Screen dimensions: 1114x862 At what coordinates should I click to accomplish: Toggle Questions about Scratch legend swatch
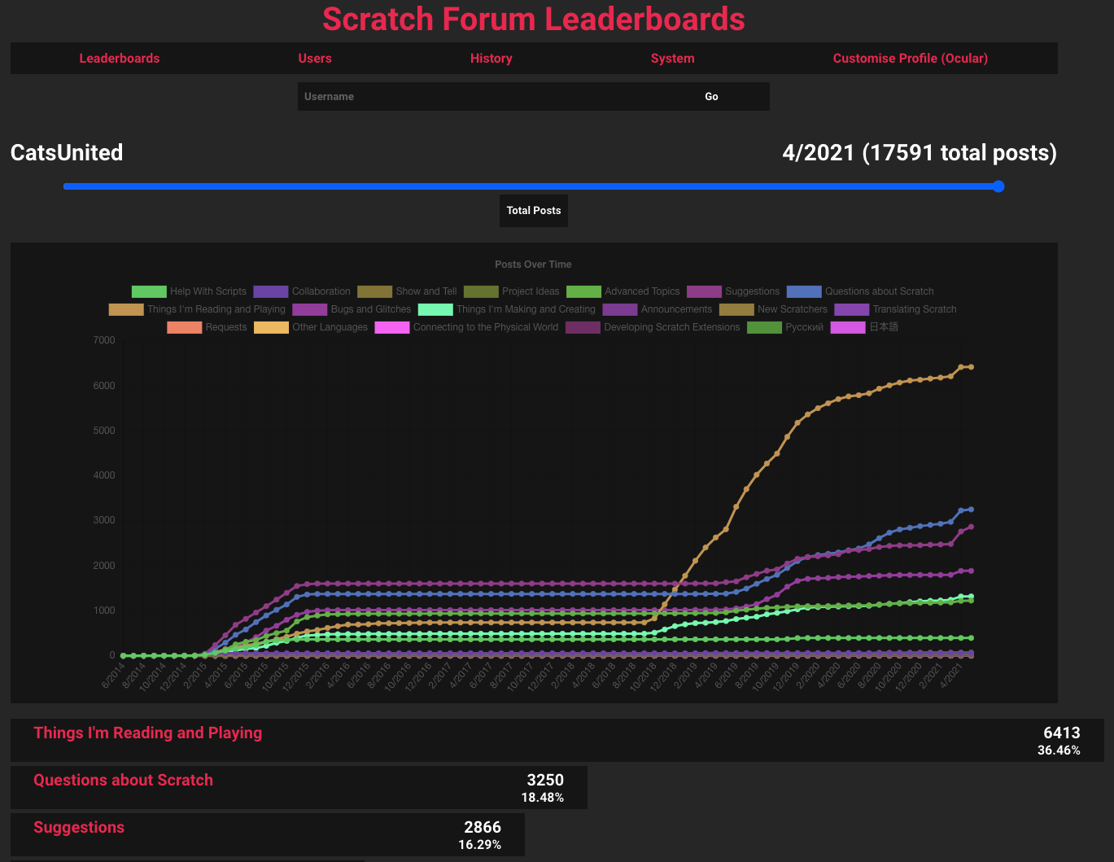[x=804, y=291]
